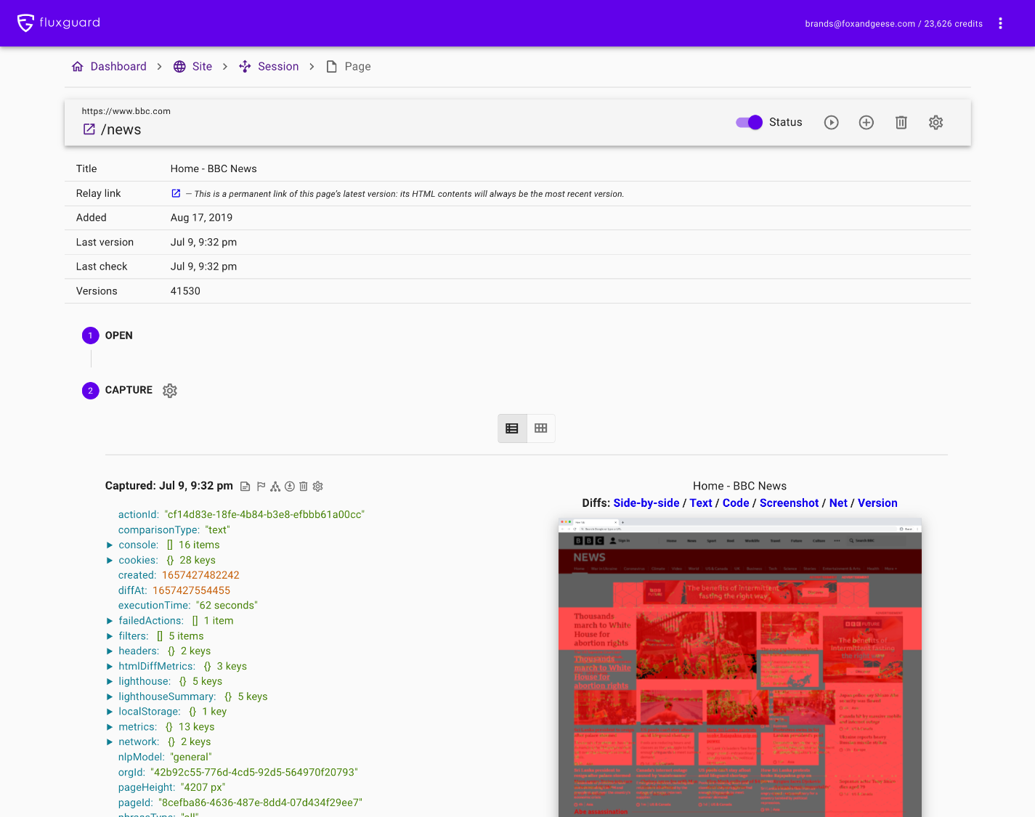This screenshot has height=817, width=1035.
Task: Flag the Jul 9 capture
Action: click(x=261, y=487)
